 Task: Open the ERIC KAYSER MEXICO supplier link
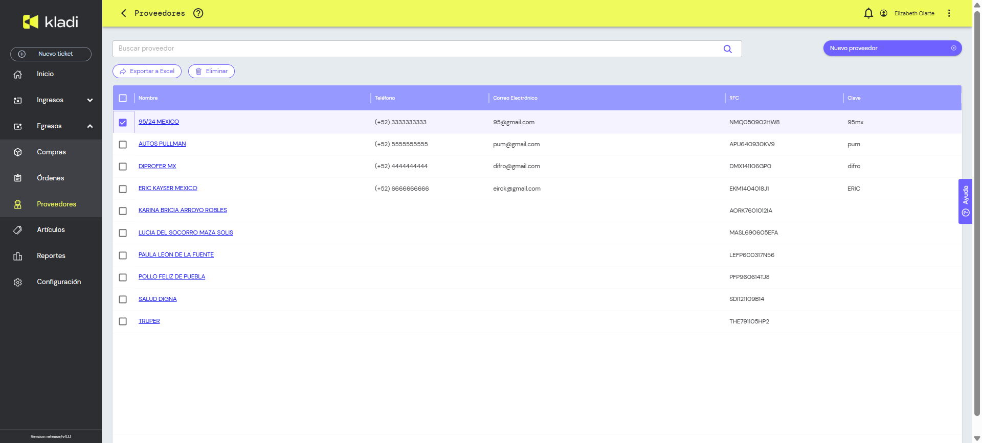(x=168, y=189)
